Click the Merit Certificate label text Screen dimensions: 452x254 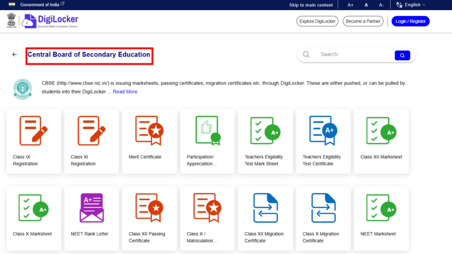pos(145,157)
